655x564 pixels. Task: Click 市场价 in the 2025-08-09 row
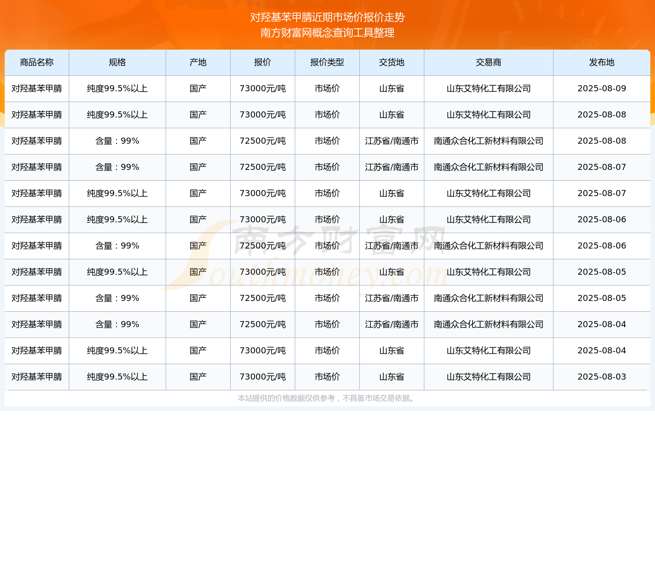coord(327,88)
